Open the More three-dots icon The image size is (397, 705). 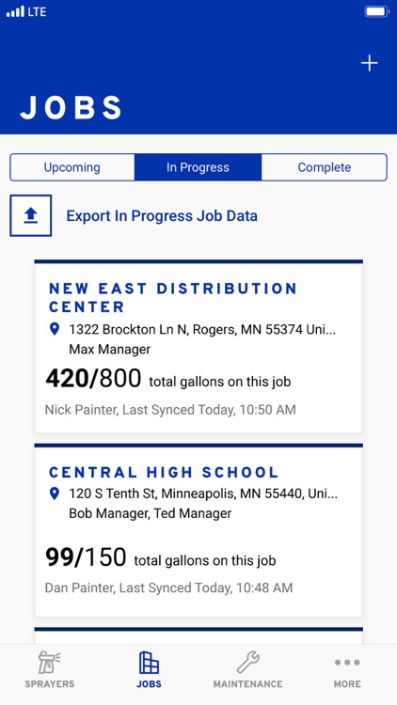pyautogui.click(x=347, y=663)
